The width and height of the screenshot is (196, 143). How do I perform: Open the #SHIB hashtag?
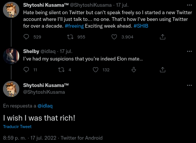click(x=141, y=26)
